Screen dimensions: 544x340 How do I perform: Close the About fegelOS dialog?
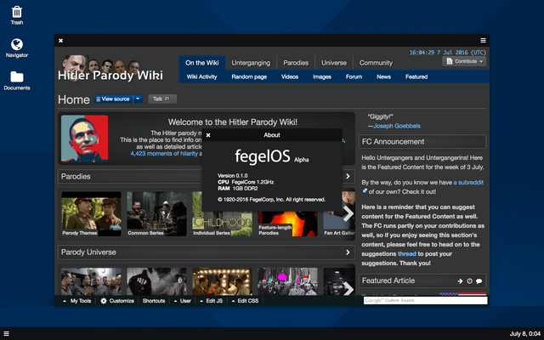208,135
